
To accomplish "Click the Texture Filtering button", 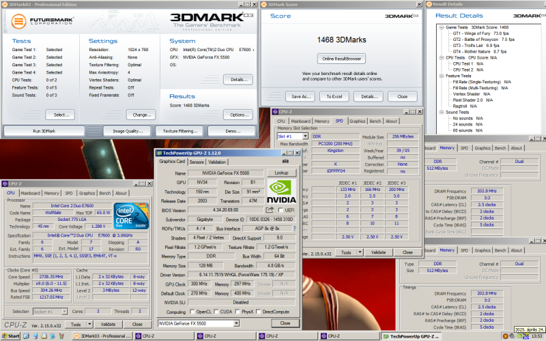I will 180,131.
